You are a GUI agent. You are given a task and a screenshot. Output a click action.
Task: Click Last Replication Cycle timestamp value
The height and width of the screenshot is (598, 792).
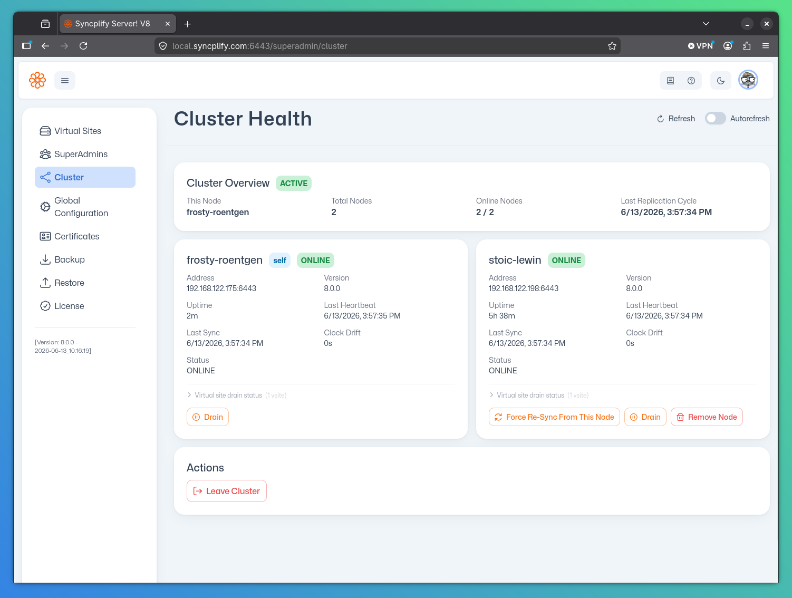click(x=667, y=213)
